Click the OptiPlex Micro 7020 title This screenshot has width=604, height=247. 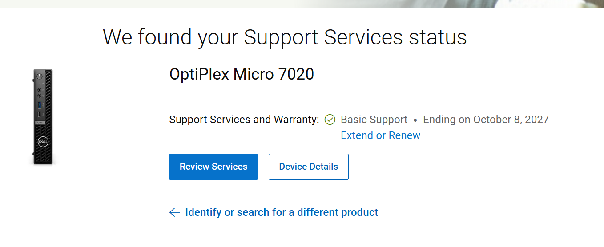tap(242, 74)
